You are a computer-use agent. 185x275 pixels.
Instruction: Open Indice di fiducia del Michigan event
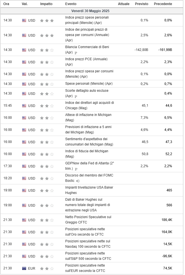pos(87,154)
